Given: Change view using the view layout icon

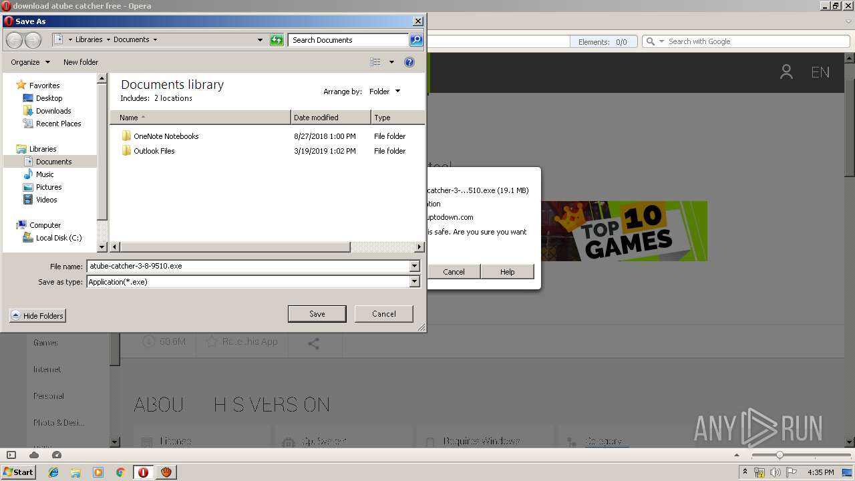Looking at the screenshot, I should (x=375, y=62).
